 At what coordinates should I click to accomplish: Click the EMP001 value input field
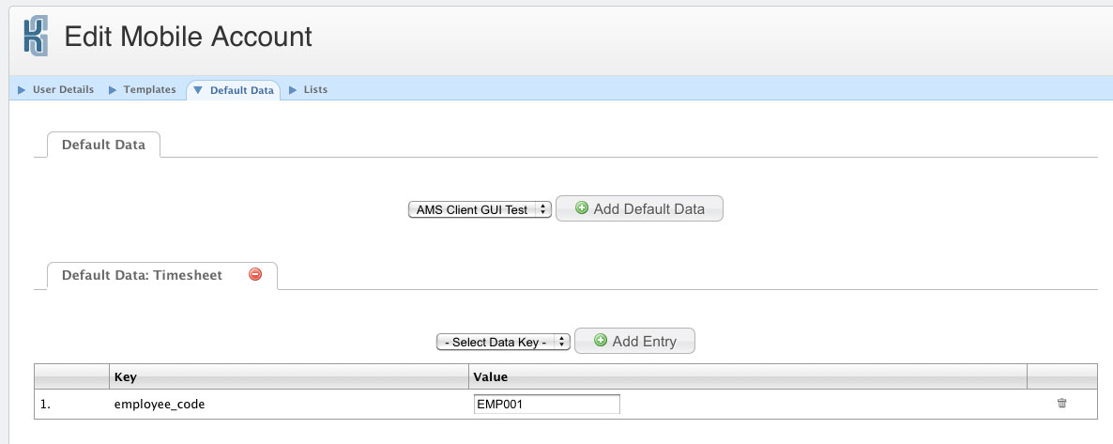click(546, 404)
